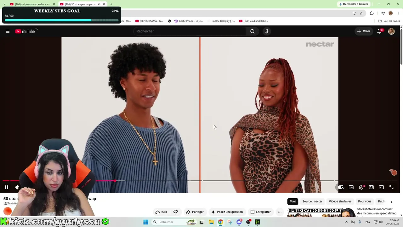Open the Windows Start menu
This screenshot has width=403, height=227.
(146, 222)
